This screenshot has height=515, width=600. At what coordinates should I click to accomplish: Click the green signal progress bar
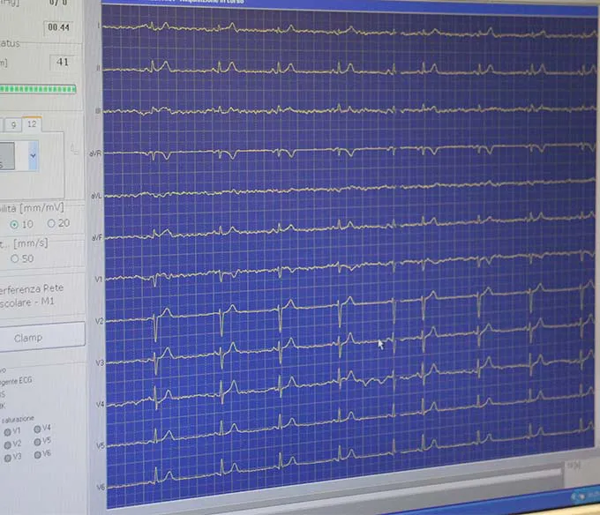tap(37, 88)
